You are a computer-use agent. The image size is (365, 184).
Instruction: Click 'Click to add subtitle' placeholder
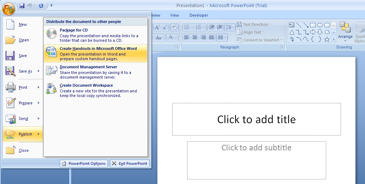tap(256, 160)
